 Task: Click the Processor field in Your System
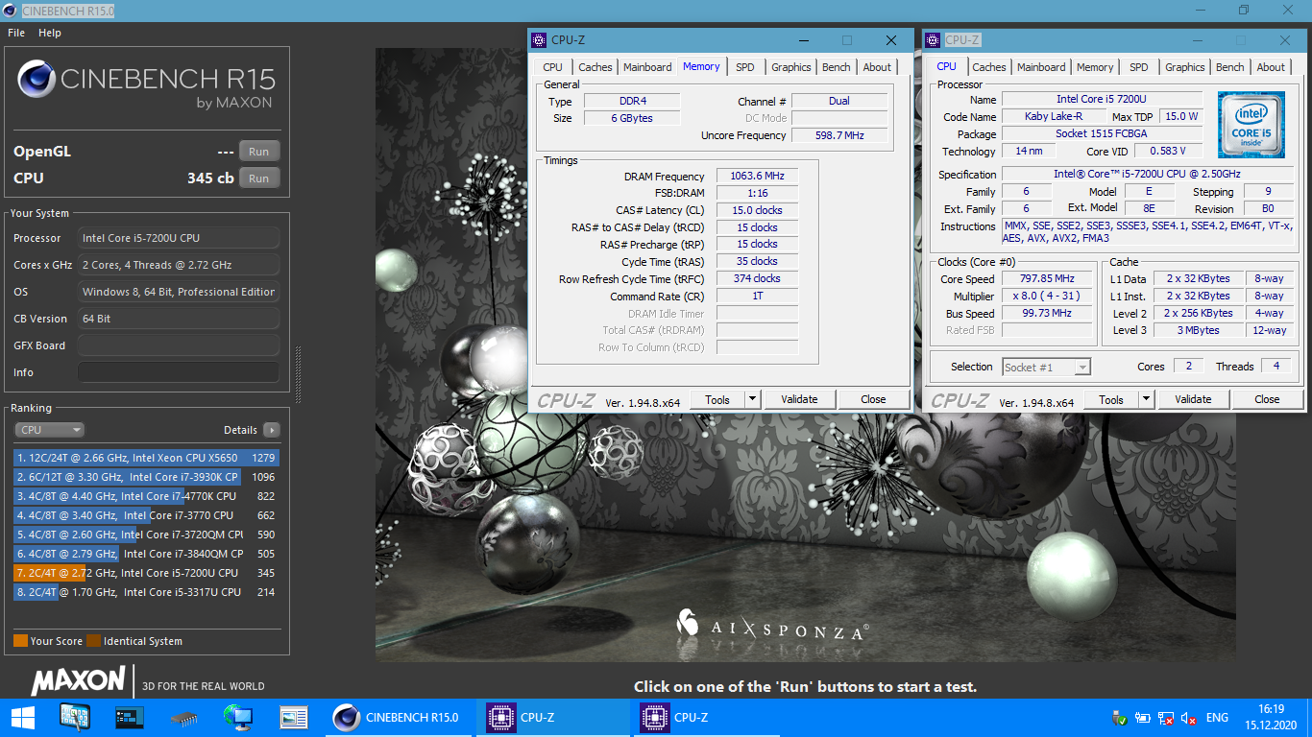179,238
